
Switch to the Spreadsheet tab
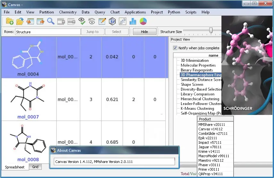pyautogui.click(x=15, y=167)
